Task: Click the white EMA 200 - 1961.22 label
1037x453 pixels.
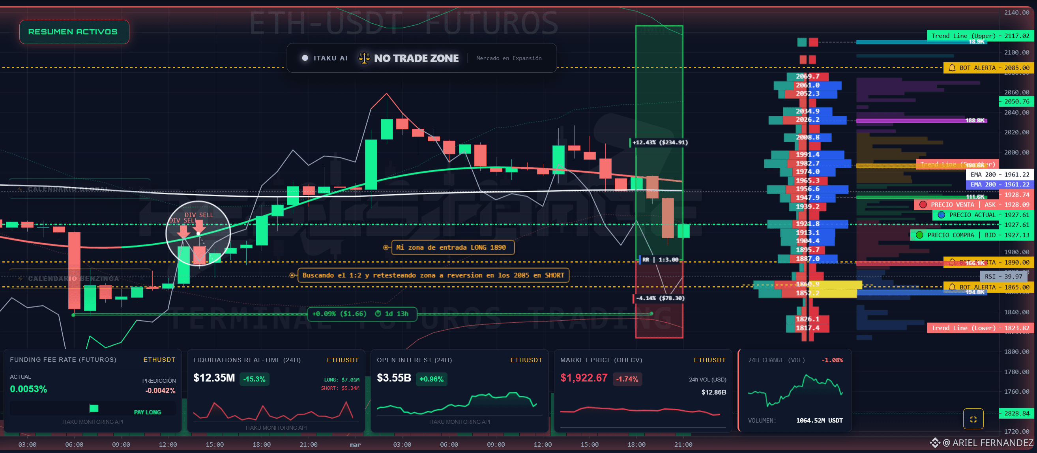Action: tap(1000, 175)
